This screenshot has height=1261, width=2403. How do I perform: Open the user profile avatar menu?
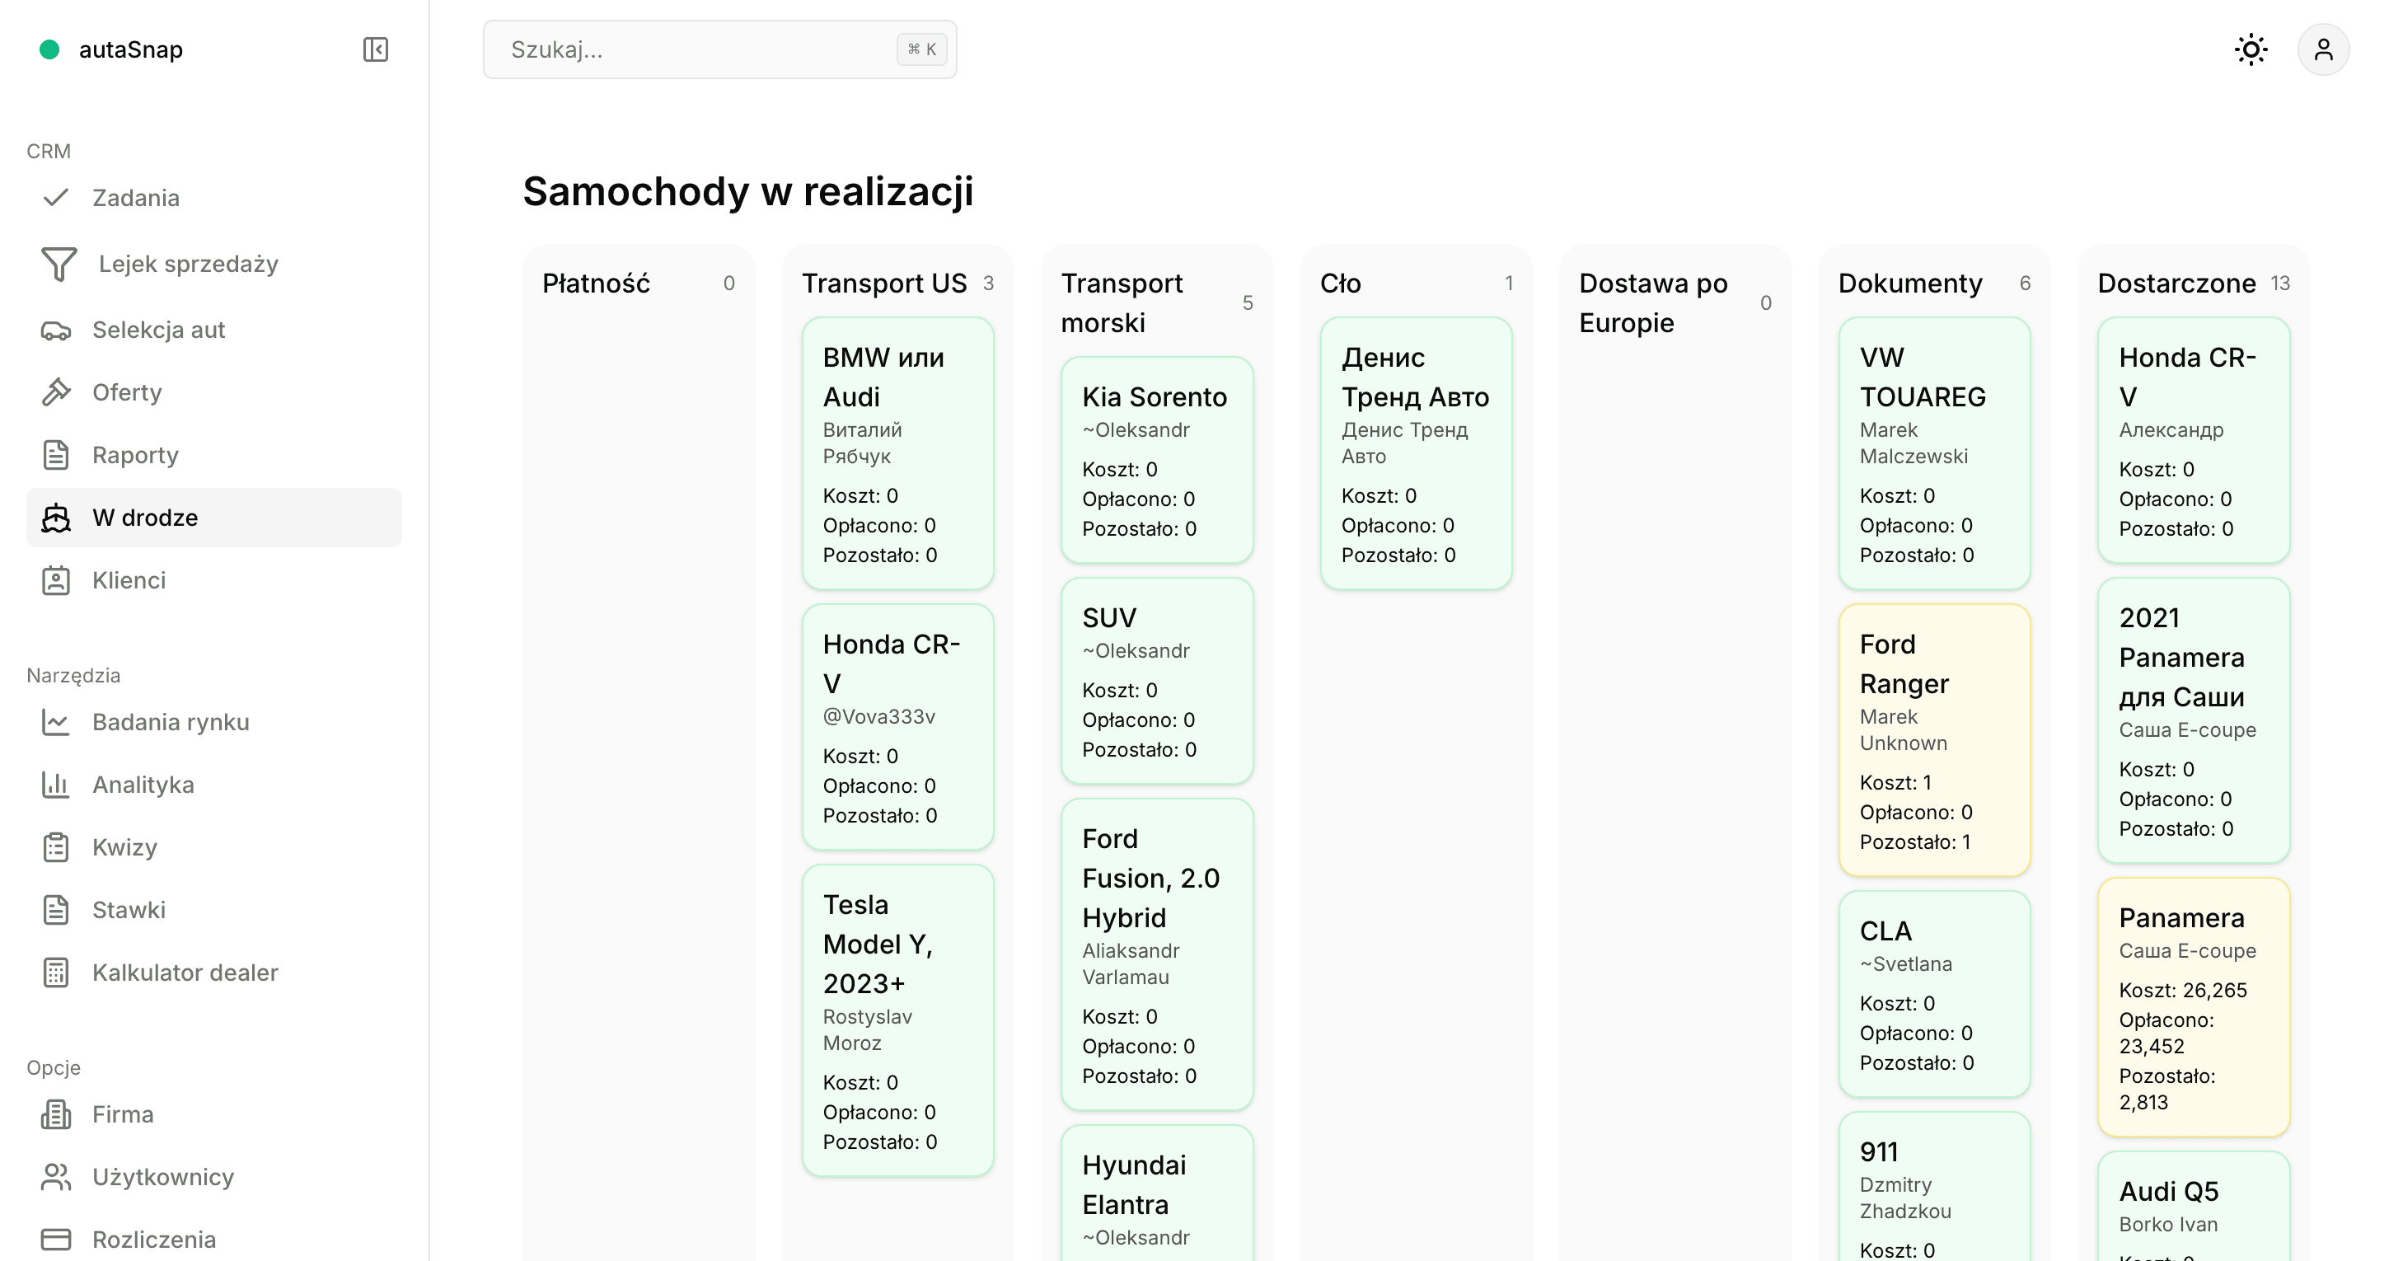click(x=2323, y=49)
